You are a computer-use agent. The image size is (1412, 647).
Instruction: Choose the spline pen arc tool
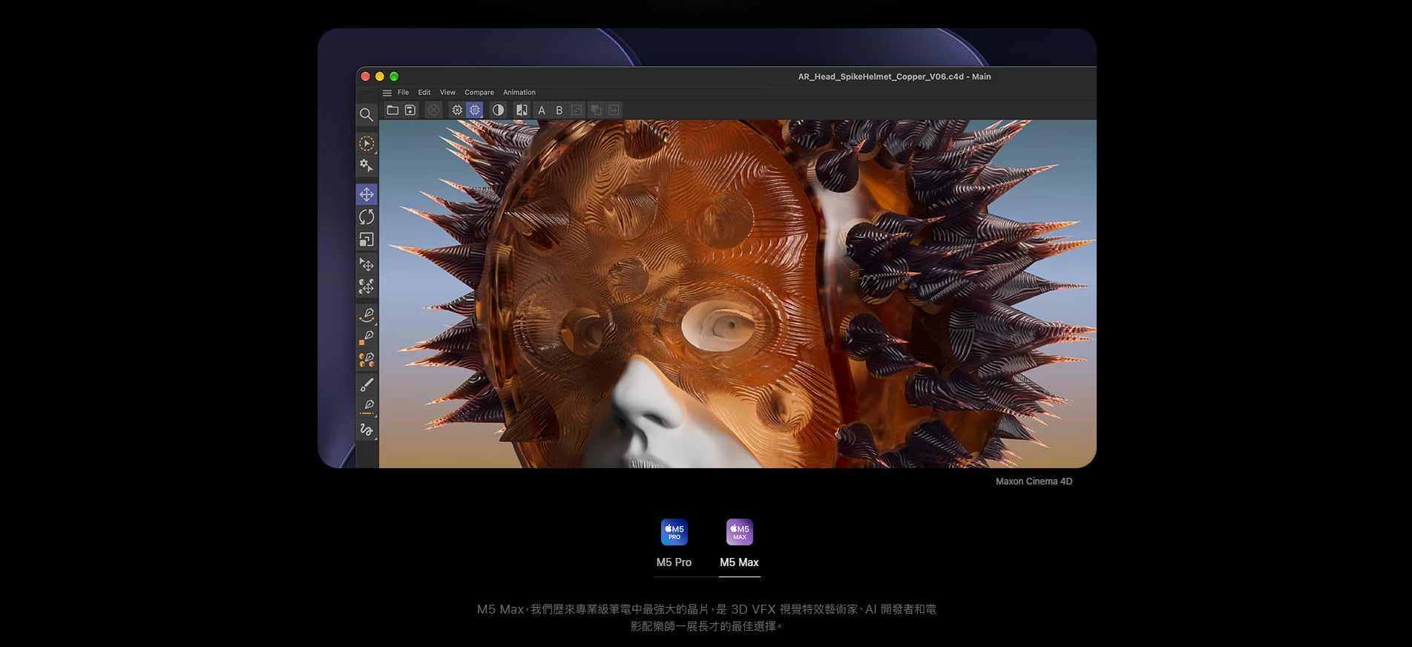[367, 315]
